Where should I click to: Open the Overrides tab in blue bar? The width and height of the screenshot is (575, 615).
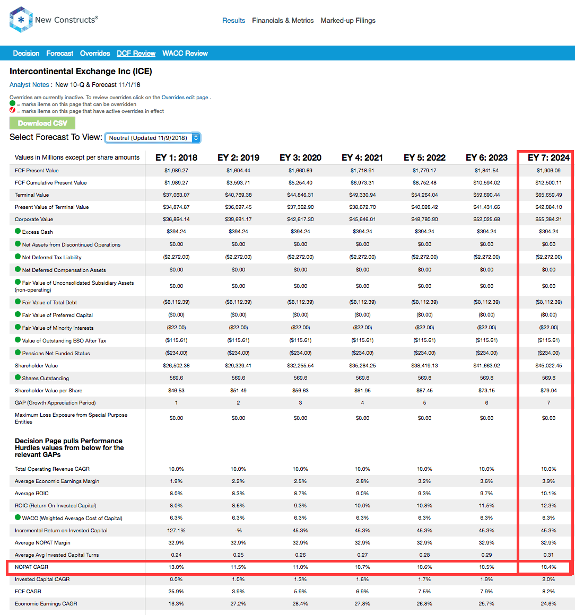(x=95, y=54)
